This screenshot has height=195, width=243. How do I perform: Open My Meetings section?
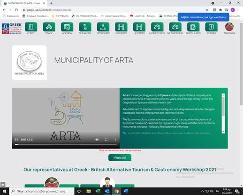point(157,27)
